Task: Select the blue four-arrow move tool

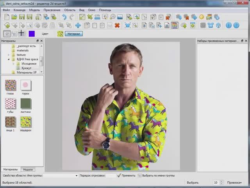Action: pos(78,25)
